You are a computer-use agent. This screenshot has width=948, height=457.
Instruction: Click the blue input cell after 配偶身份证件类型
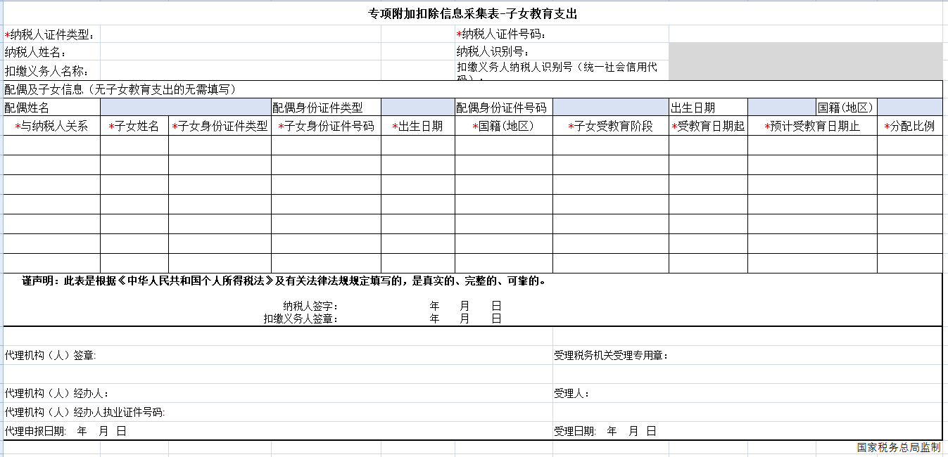click(418, 108)
